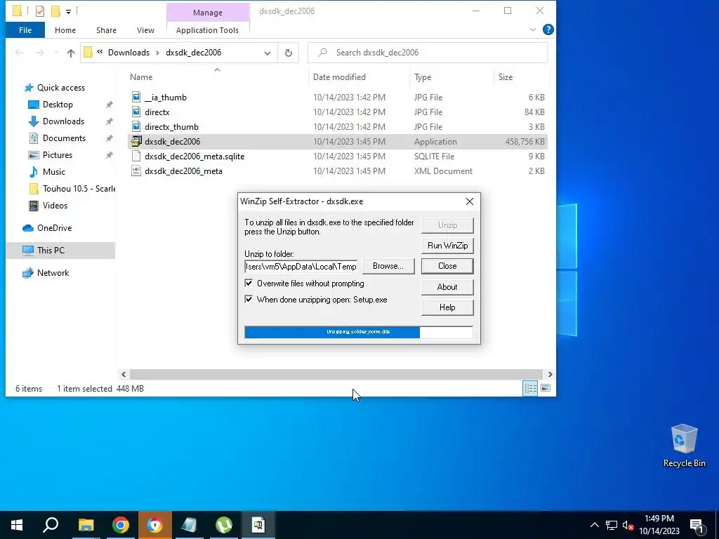Image resolution: width=719 pixels, height=539 pixels.
Task: Open the Share ribbon tab
Action: point(106,30)
